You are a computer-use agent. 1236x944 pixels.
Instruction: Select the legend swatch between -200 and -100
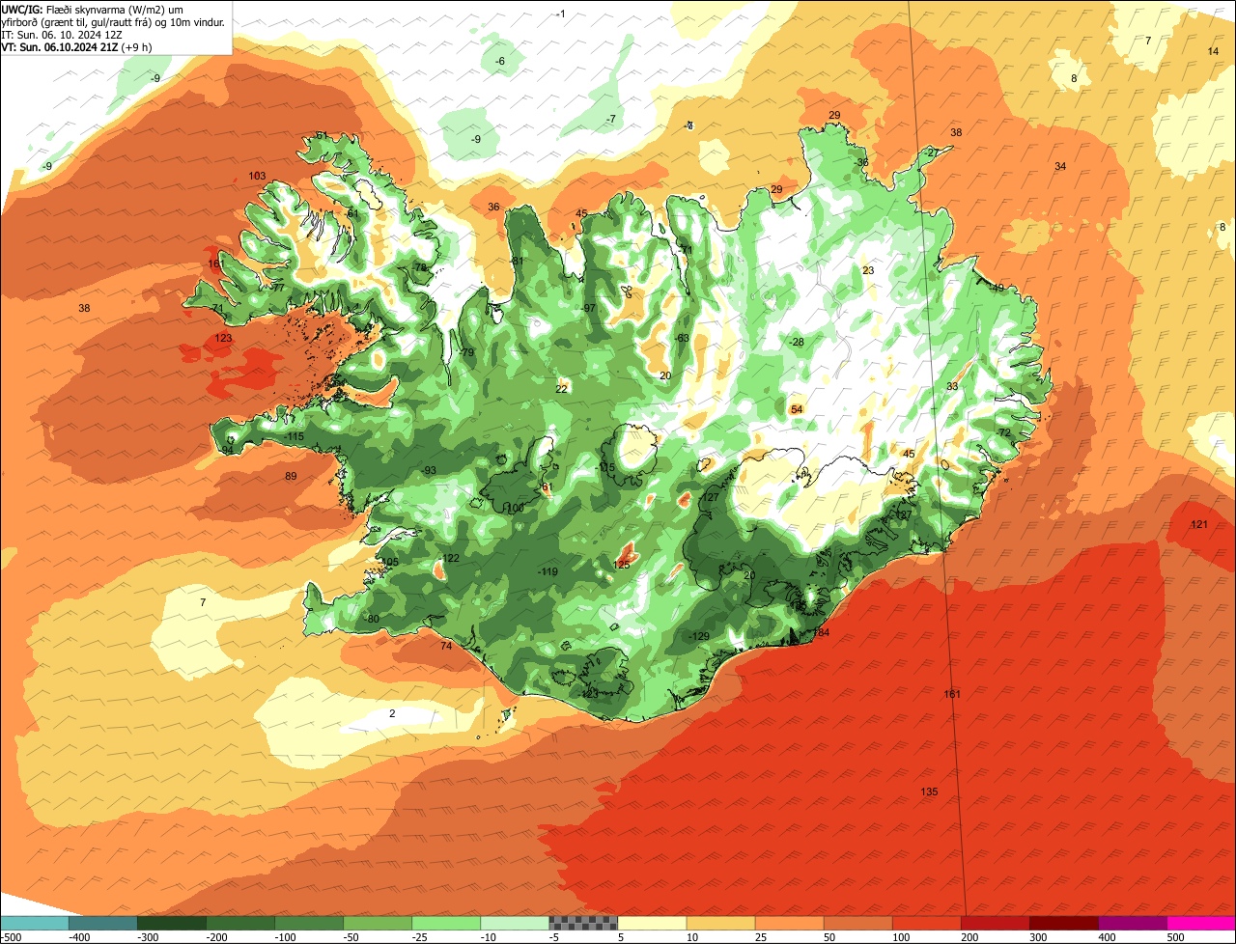coord(240,923)
